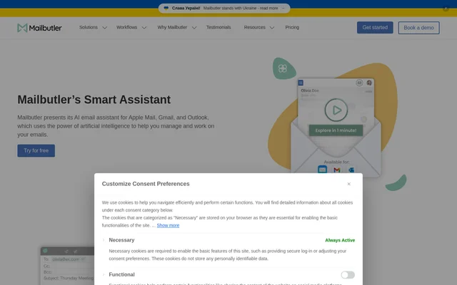Open the Pricing page
The height and width of the screenshot is (285, 457).
click(x=292, y=27)
